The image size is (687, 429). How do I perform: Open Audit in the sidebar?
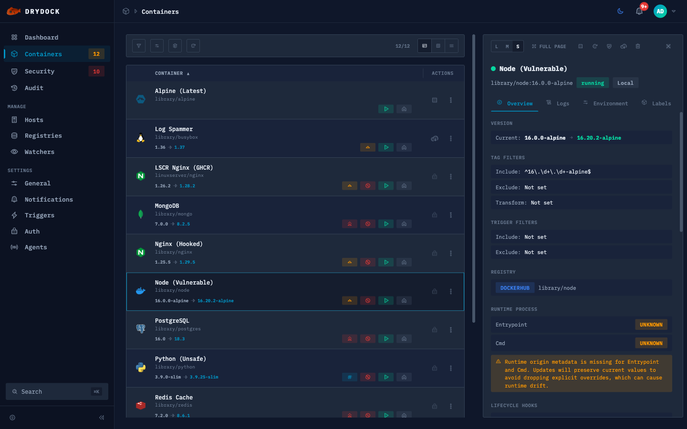coord(57,88)
